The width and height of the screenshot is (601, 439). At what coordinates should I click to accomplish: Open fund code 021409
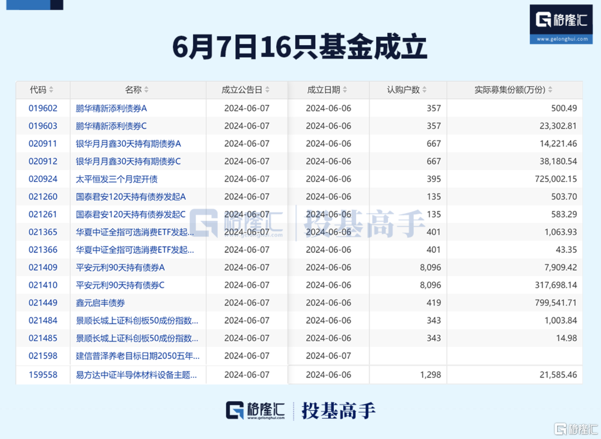tap(43, 267)
